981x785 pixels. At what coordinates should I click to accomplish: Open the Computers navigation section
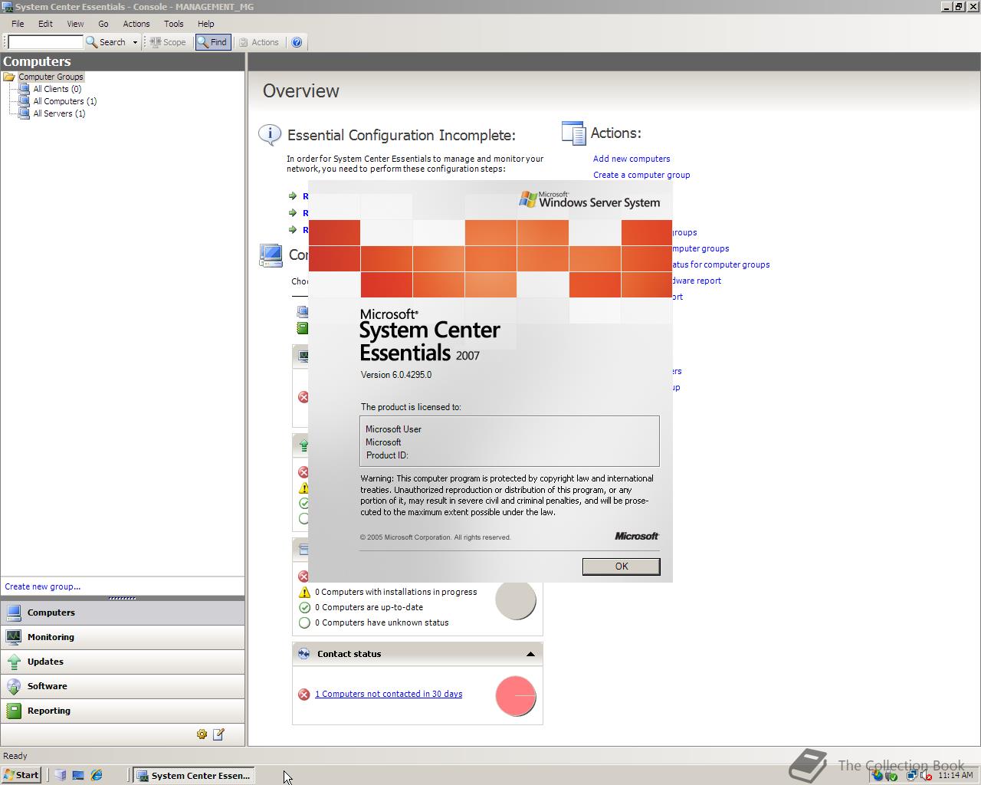tap(123, 613)
